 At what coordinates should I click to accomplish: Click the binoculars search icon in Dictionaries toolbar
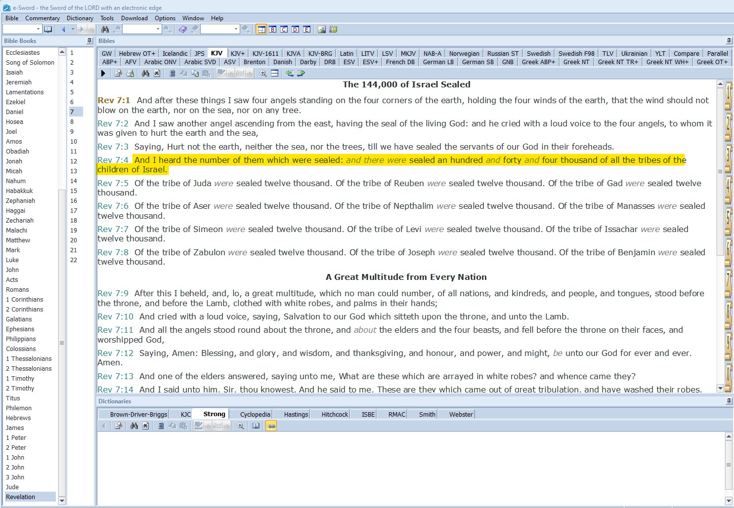[x=134, y=426]
